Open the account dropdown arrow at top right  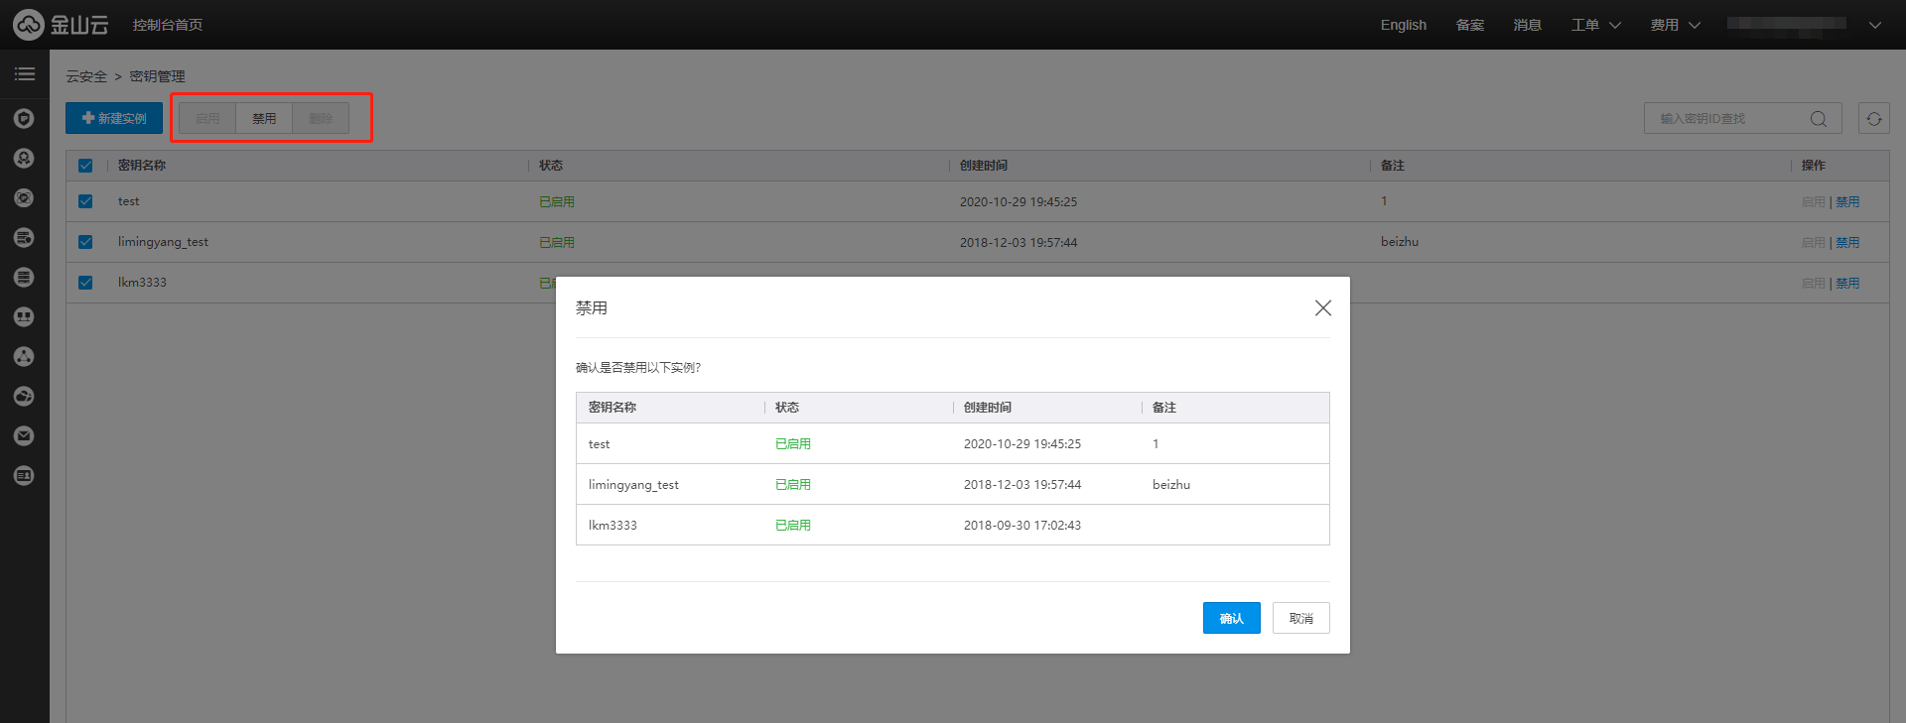coord(1874,25)
